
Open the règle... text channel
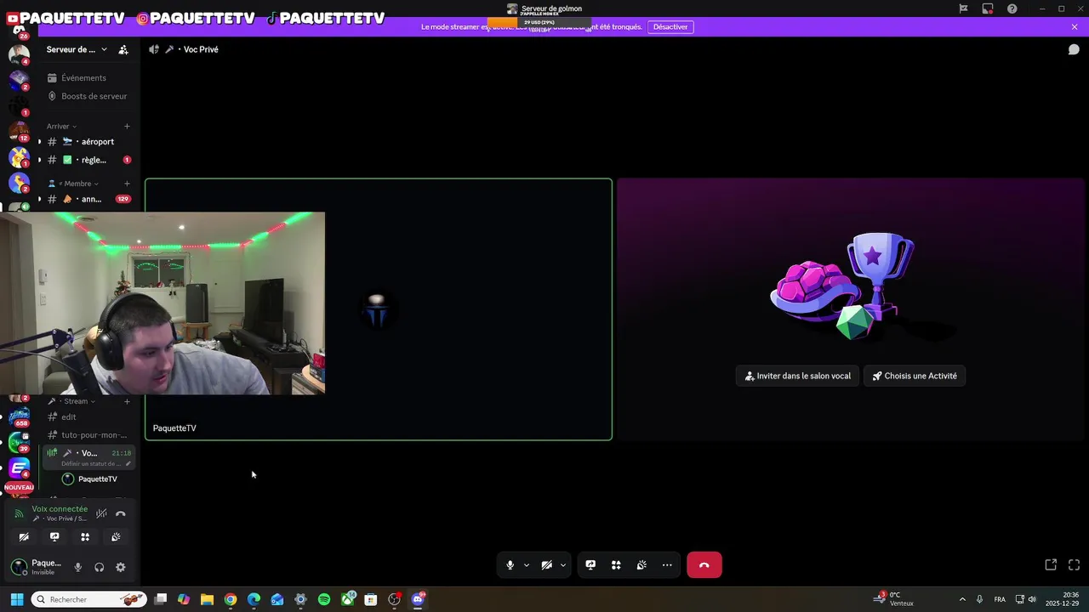tap(88, 160)
